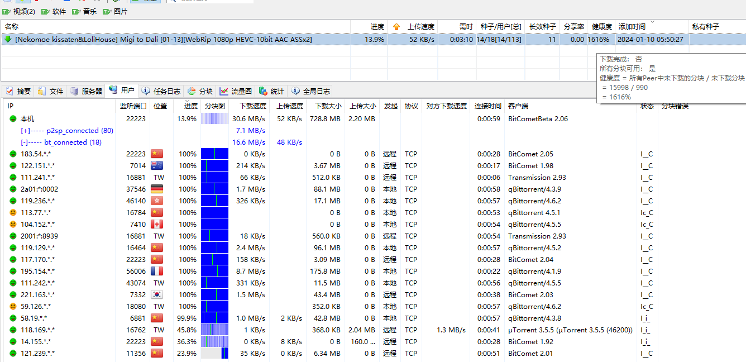Click the green smiley icon beside peer 14.155.*.*

point(13,342)
